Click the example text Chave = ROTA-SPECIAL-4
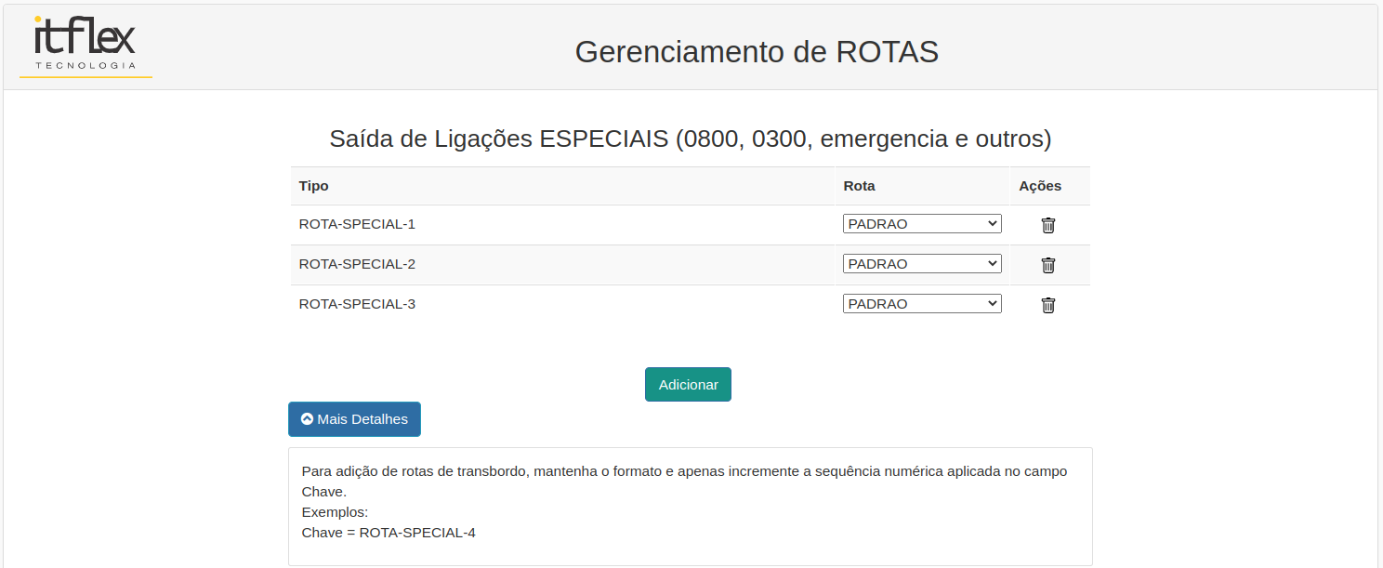 (389, 533)
